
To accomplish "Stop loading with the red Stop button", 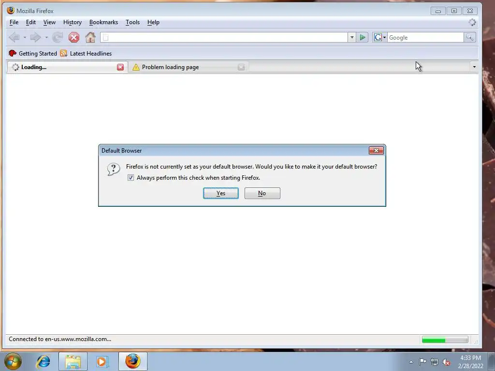I will click(x=74, y=38).
